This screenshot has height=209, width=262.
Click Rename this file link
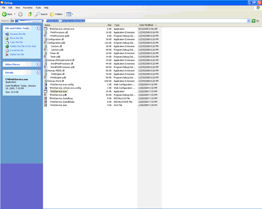click(18, 34)
